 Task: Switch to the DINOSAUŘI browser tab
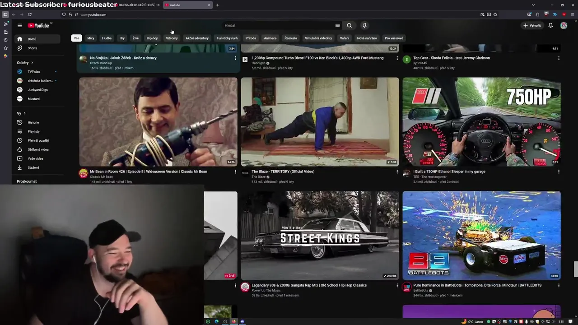click(x=137, y=5)
